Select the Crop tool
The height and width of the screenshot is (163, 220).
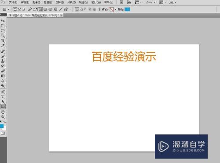coord(3,40)
